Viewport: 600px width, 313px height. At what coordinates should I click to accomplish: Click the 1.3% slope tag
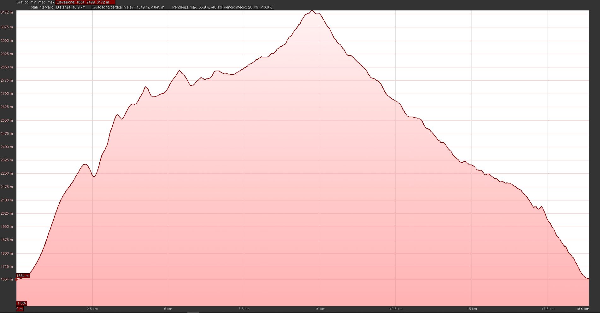tap(21, 303)
